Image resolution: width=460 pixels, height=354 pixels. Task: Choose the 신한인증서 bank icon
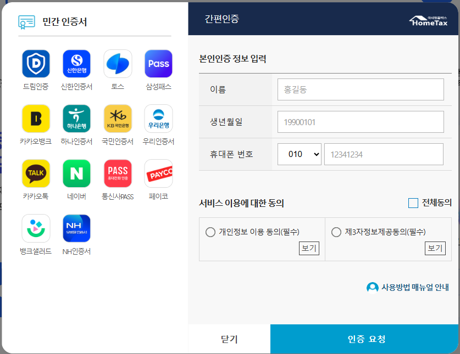pyautogui.click(x=76, y=64)
